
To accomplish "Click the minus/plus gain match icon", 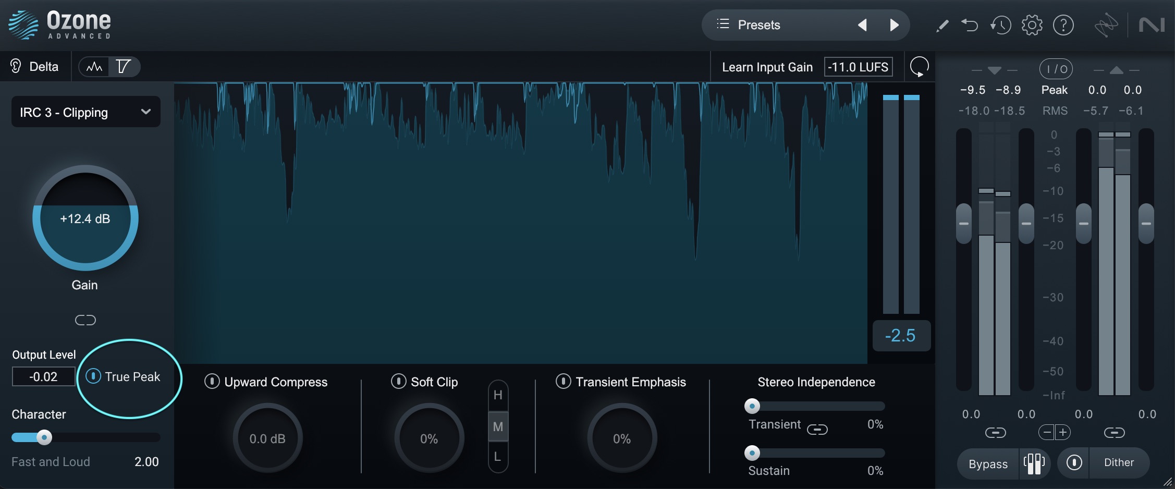I will [x=1055, y=432].
